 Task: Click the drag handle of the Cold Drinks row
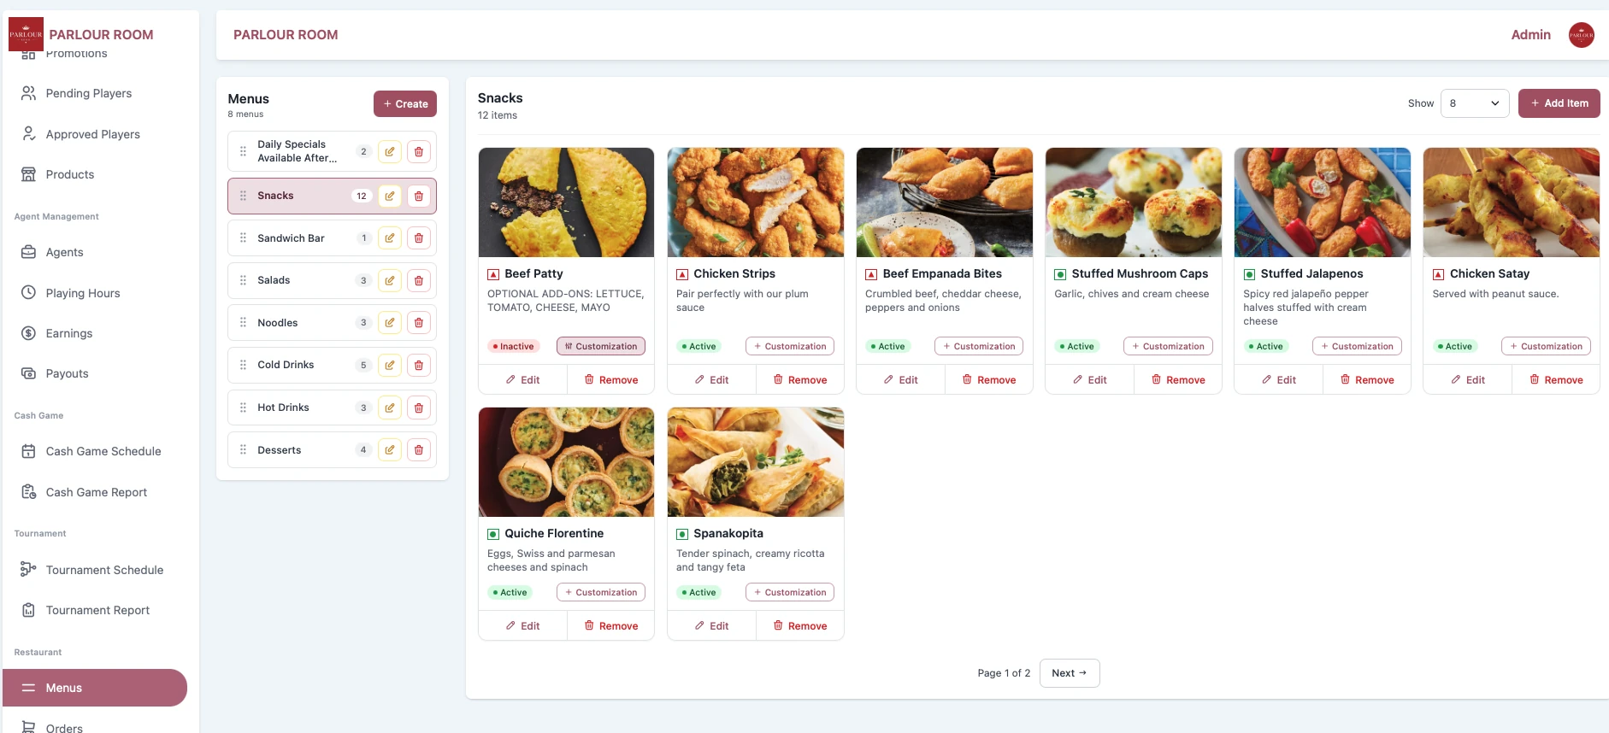pos(243,365)
